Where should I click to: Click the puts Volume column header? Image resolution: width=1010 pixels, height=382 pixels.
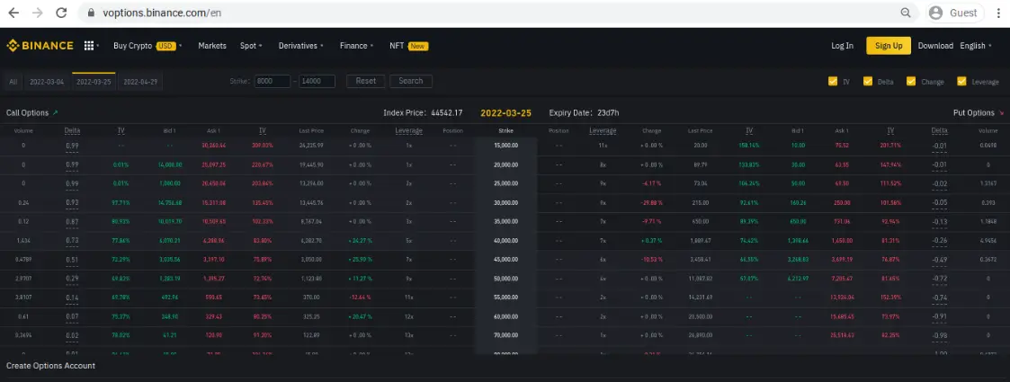(x=988, y=130)
